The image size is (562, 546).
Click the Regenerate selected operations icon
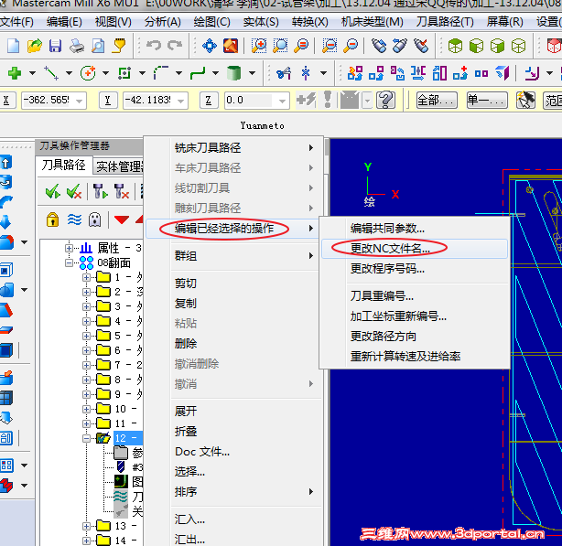100,191
